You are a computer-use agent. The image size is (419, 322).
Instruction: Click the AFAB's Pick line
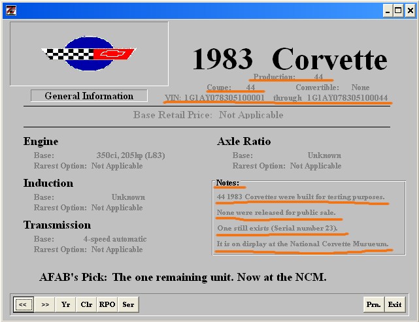tap(183, 277)
